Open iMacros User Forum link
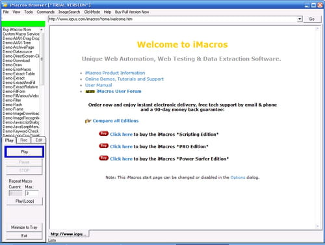This screenshot has width=325, height=245. click(x=119, y=91)
